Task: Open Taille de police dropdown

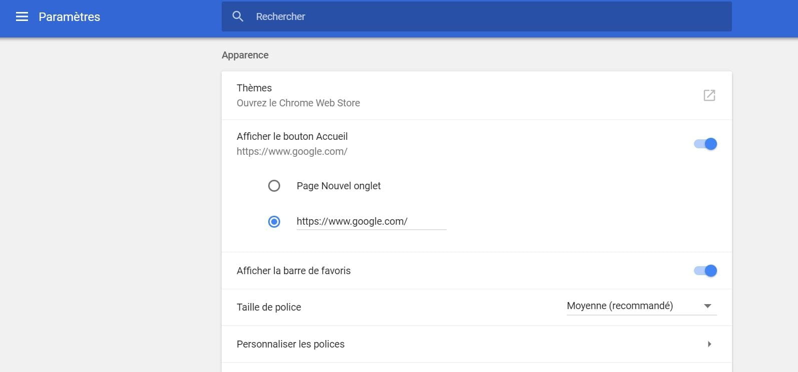Action: (641, 306)
